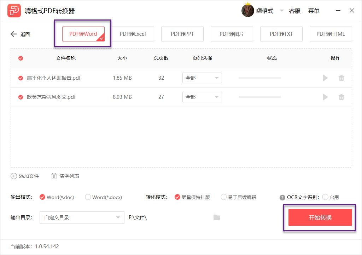Click the page count 27 cell
This screenshot has height=255, width=362.
pyautogui.click(x=161, y=97)
